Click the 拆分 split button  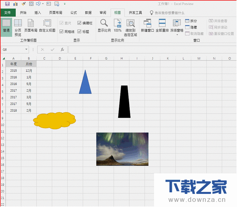191,21
